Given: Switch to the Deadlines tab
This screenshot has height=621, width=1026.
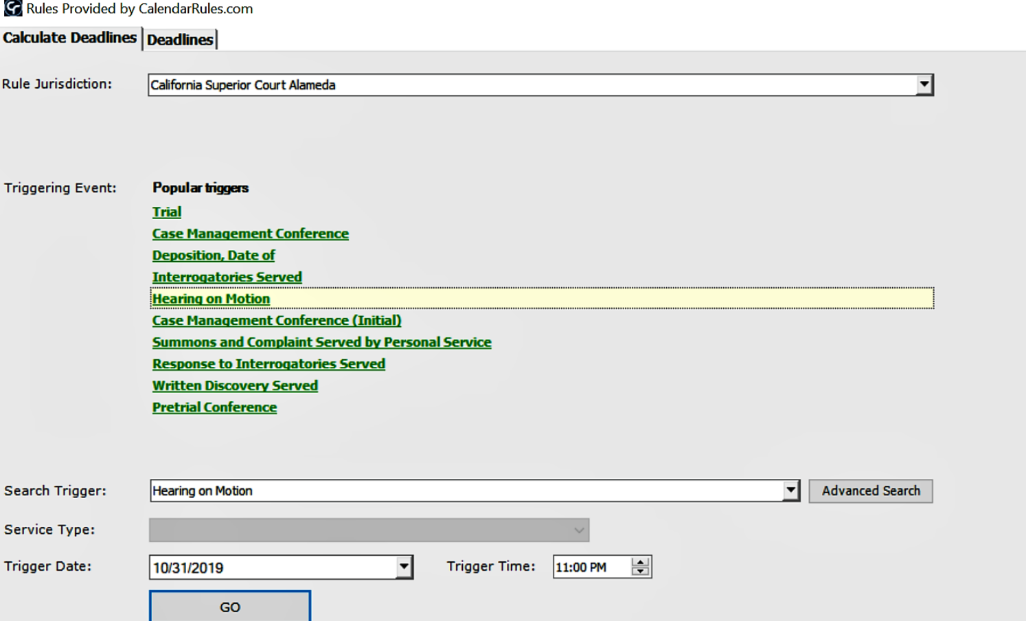Looking at the screenshot, I should pos(180,40).
